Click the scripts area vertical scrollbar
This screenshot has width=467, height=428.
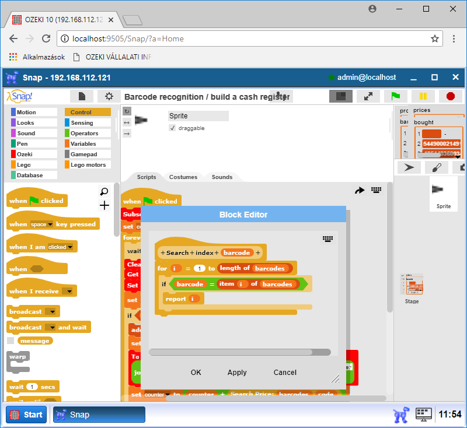point(389,247)
